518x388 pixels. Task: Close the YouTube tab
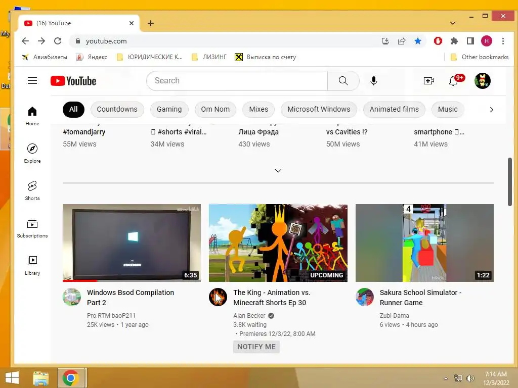(132, 23)
